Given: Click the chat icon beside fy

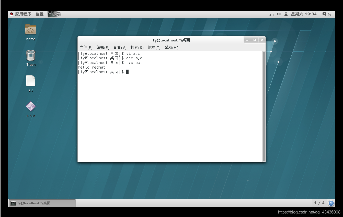Looking at the screenshot, I should tap(324, 14).
